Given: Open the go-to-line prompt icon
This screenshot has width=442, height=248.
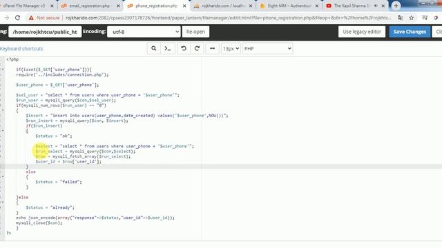Looking at the screenshot, I should click(x=168, y=49).
